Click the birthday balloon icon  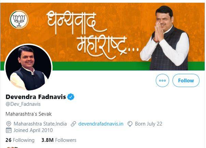tap(130, 124)
